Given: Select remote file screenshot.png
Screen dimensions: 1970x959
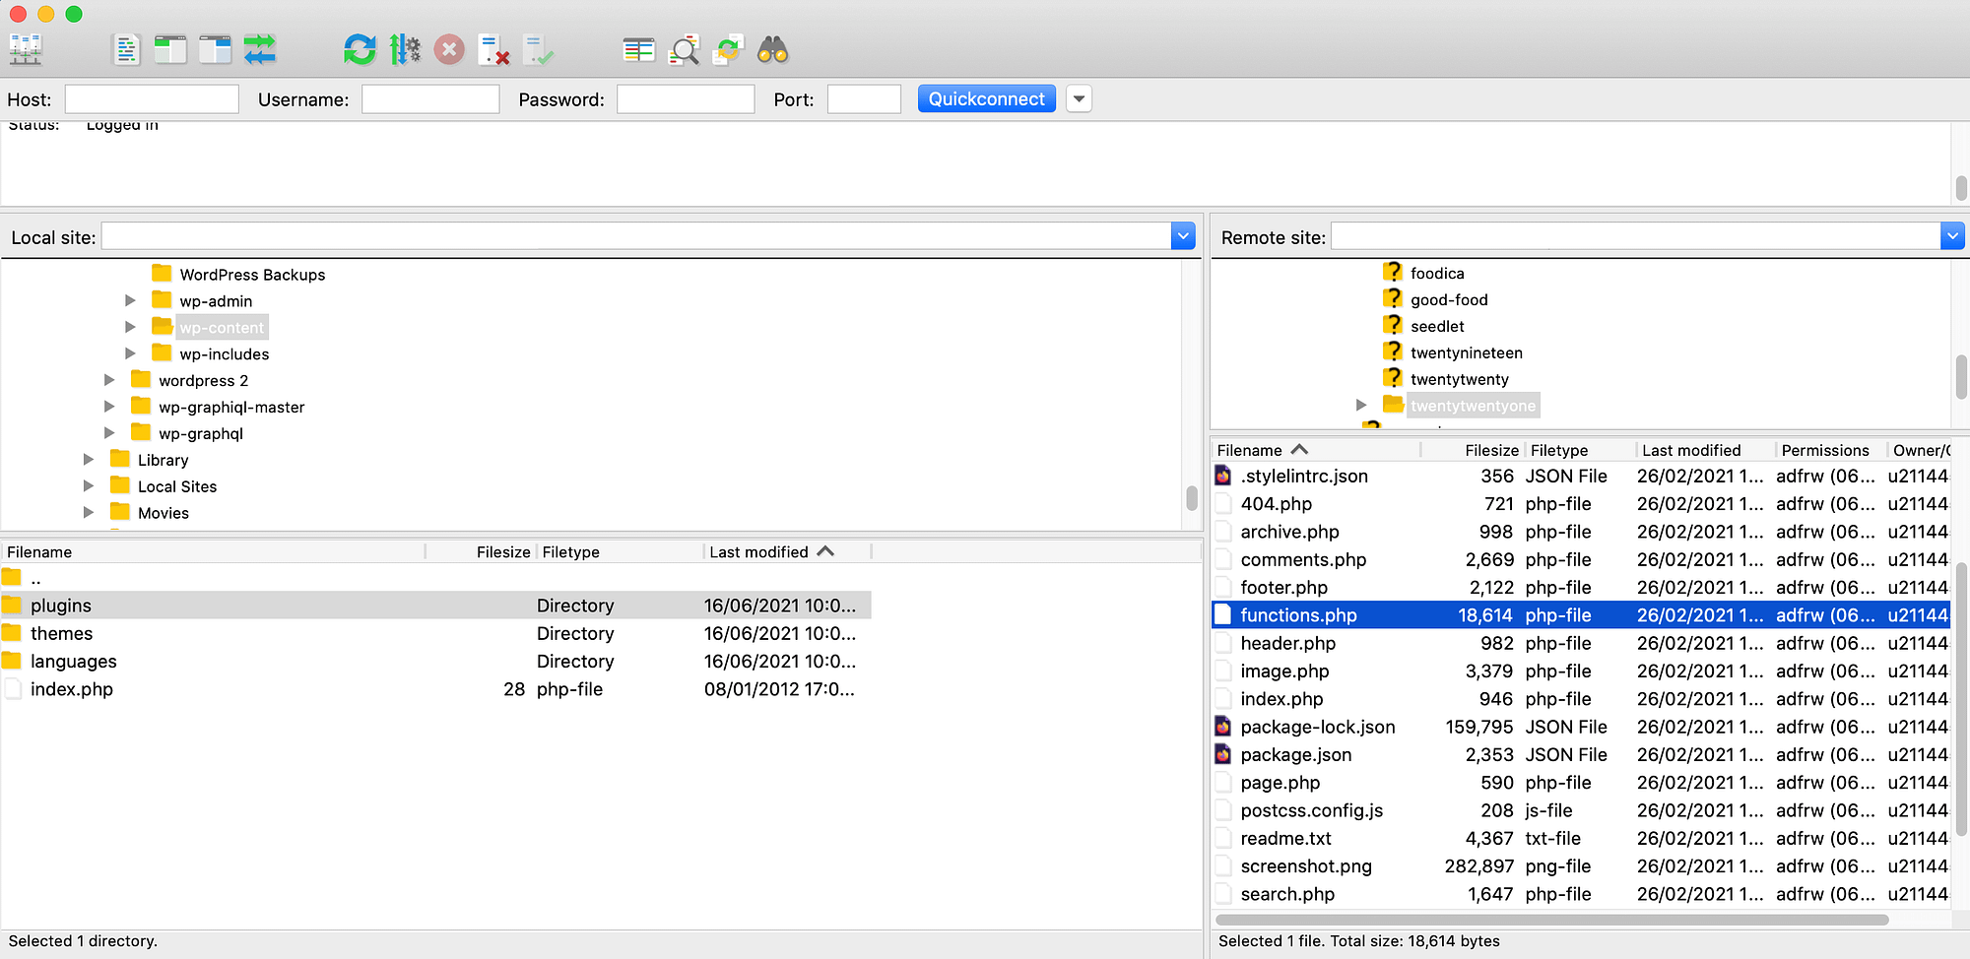Looking at the screenshot, I should coord(1581,866).
